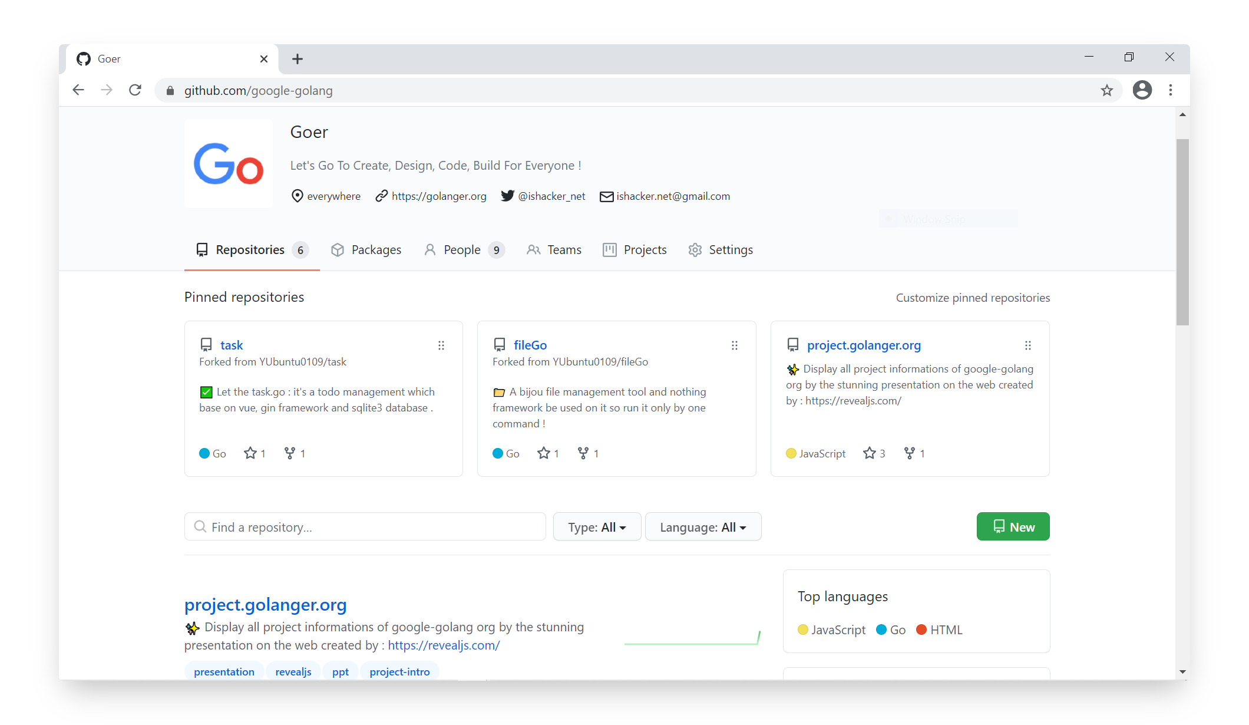Click the drag handle on task card
The width and height of the screenshot is (1249, 725).
441,345
